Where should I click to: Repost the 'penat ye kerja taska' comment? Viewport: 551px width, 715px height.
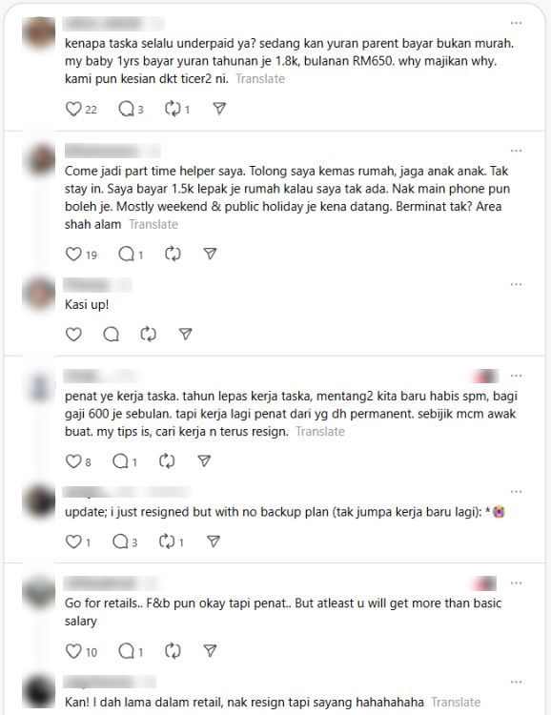click(167, 461)
